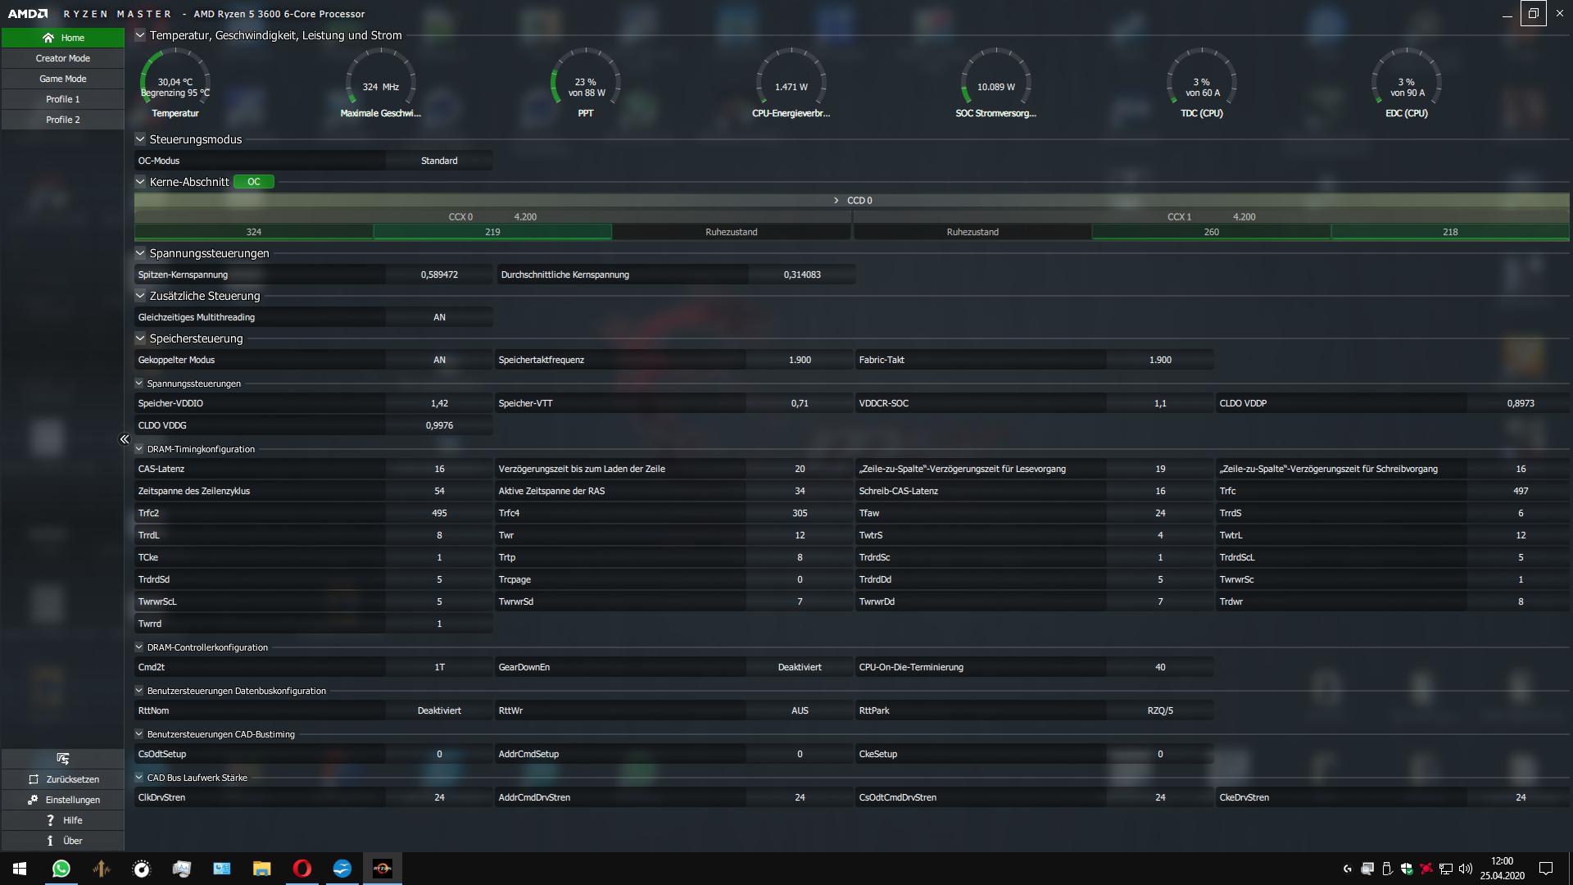
Task: Switch to the Creator Mode tab
Action: [63, 58]
